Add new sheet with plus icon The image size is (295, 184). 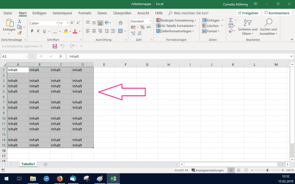[45, 164]
